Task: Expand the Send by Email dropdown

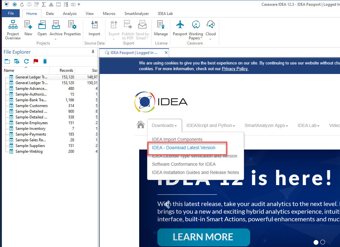Action: [x=147, y=38]
